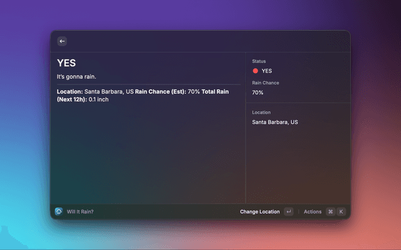Click the 'Will It Rain?' footer label
The height and width of the screenshot is (250, 401).
80,212
